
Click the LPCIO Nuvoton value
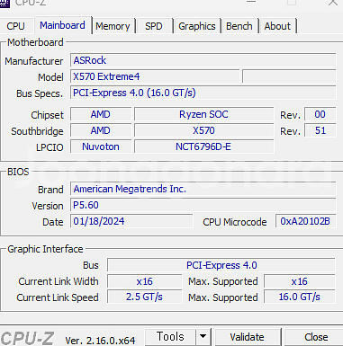[101, 146]
